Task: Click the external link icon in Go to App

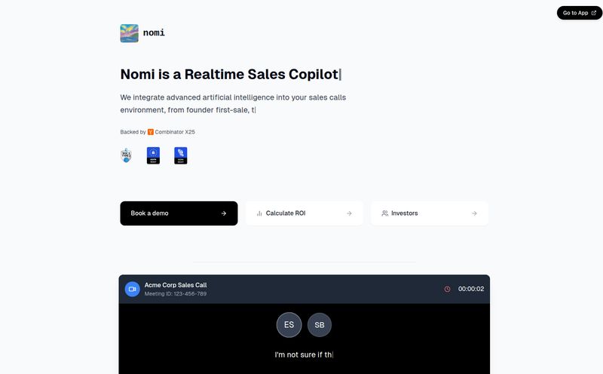Action: tap(594, 13)
